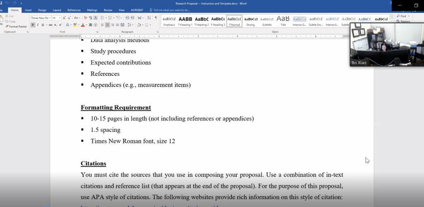Switch to the References tab
The height and width of the screenshot is (207, 424).
click(x=74, y=10)
